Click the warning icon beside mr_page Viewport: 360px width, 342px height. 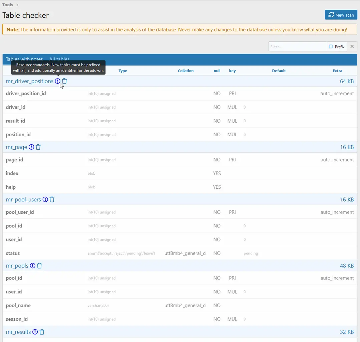tap(31, 147)
